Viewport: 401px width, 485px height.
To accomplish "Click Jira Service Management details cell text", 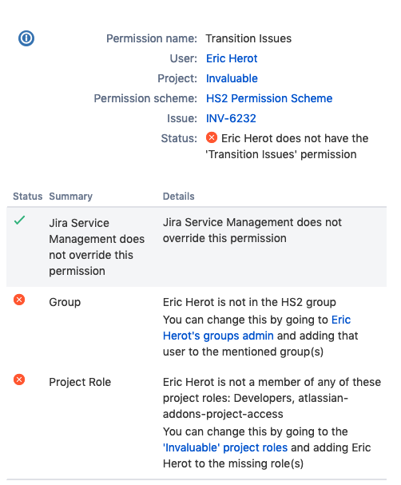I will [252, 230].
